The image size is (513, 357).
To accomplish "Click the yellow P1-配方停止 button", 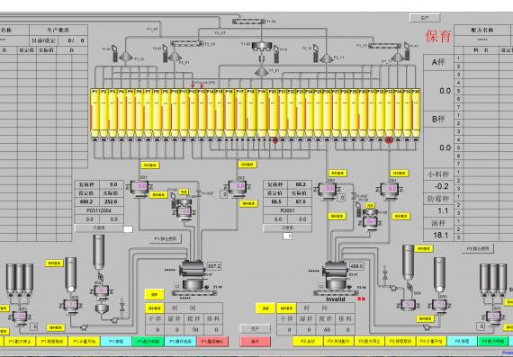I will [x=20, y=342].
